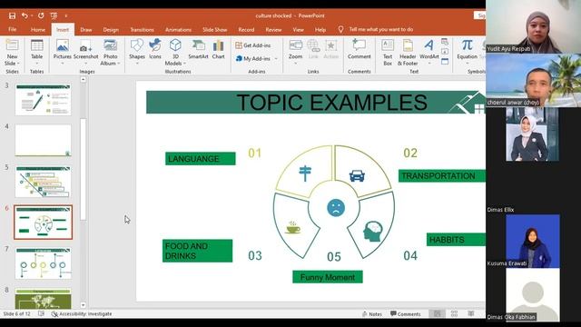Insert a Chart

click(218, 49)
